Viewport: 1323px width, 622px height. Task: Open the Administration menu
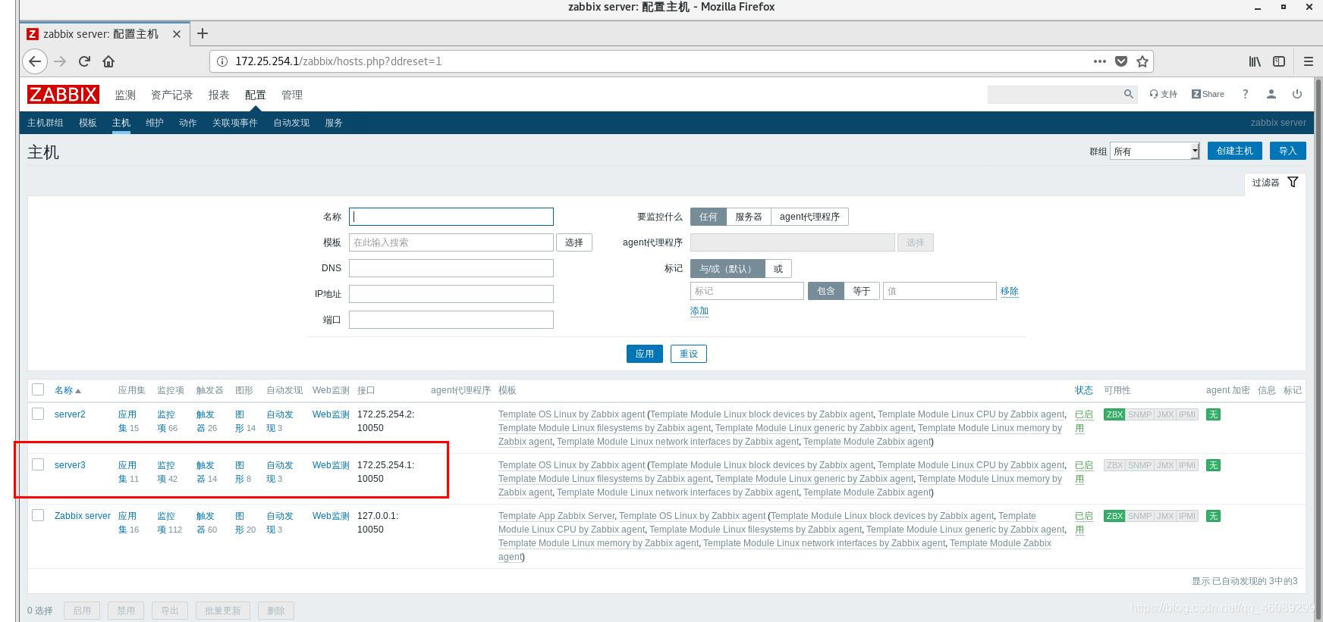(x=292, y=95)
